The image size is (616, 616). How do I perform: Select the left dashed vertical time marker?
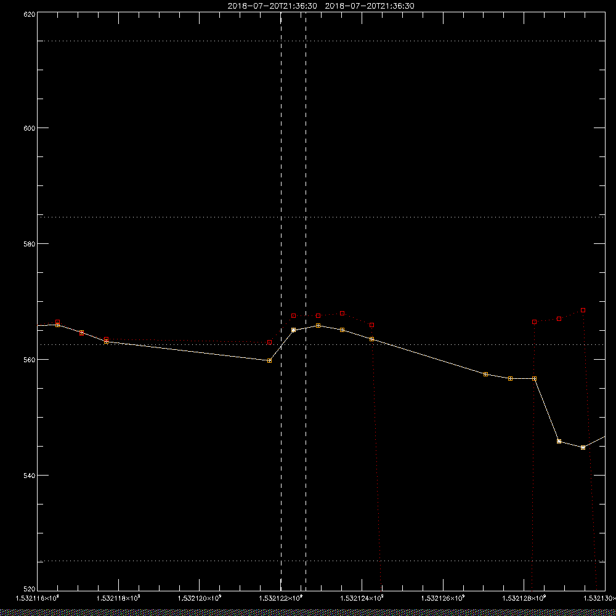[281, 301]
